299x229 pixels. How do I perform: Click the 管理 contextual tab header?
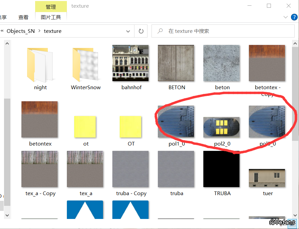pos(51,6)
